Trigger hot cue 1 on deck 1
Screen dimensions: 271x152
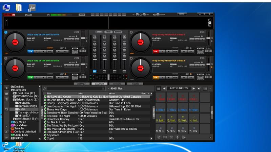click(x=66, y=40)
